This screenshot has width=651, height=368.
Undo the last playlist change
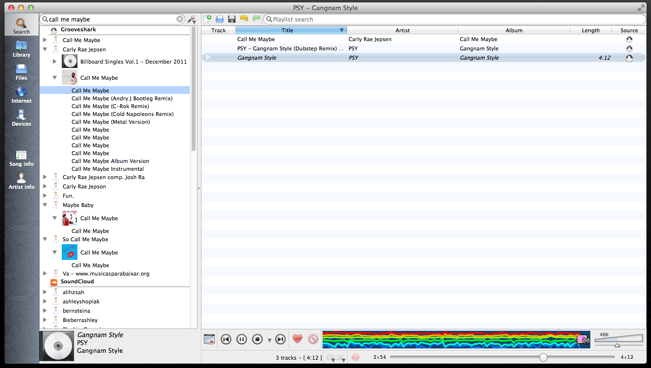point(244,19)
